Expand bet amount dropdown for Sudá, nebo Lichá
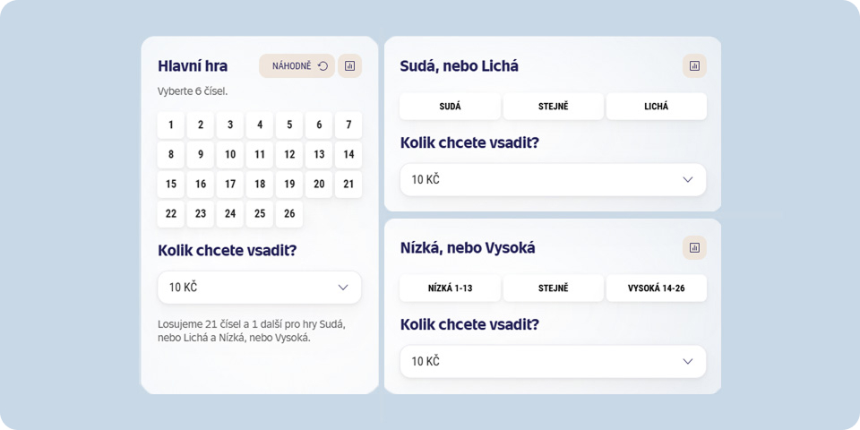 coord(553,180)
